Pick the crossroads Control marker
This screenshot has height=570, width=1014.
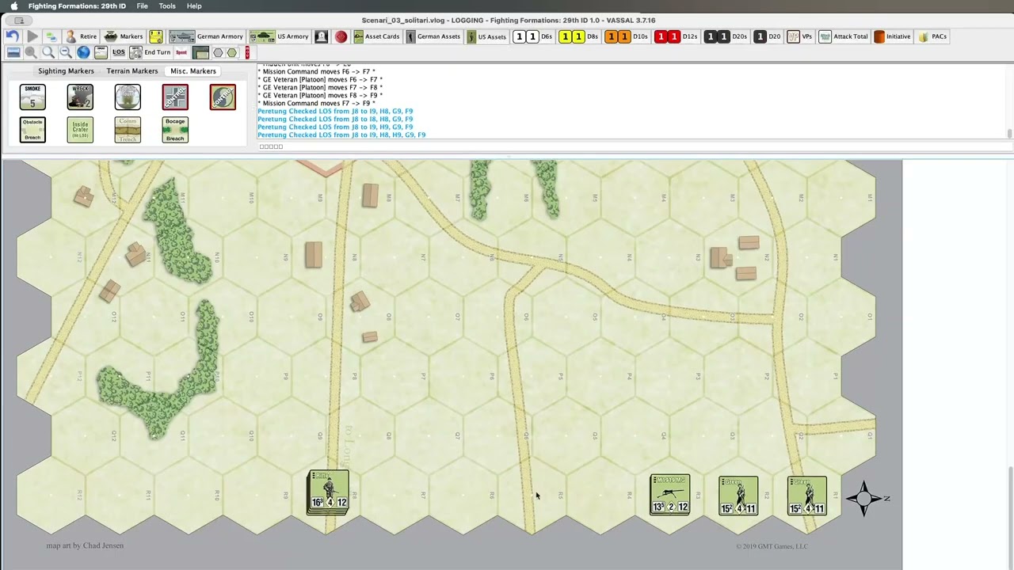[x=175, y=97]
